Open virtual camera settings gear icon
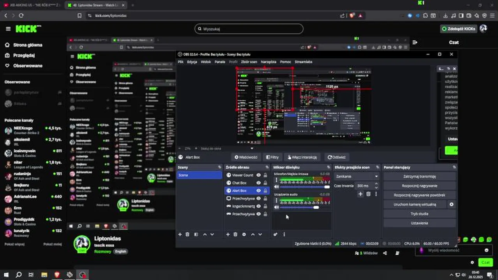Screen dimensions: 498x280 point(452,204)
